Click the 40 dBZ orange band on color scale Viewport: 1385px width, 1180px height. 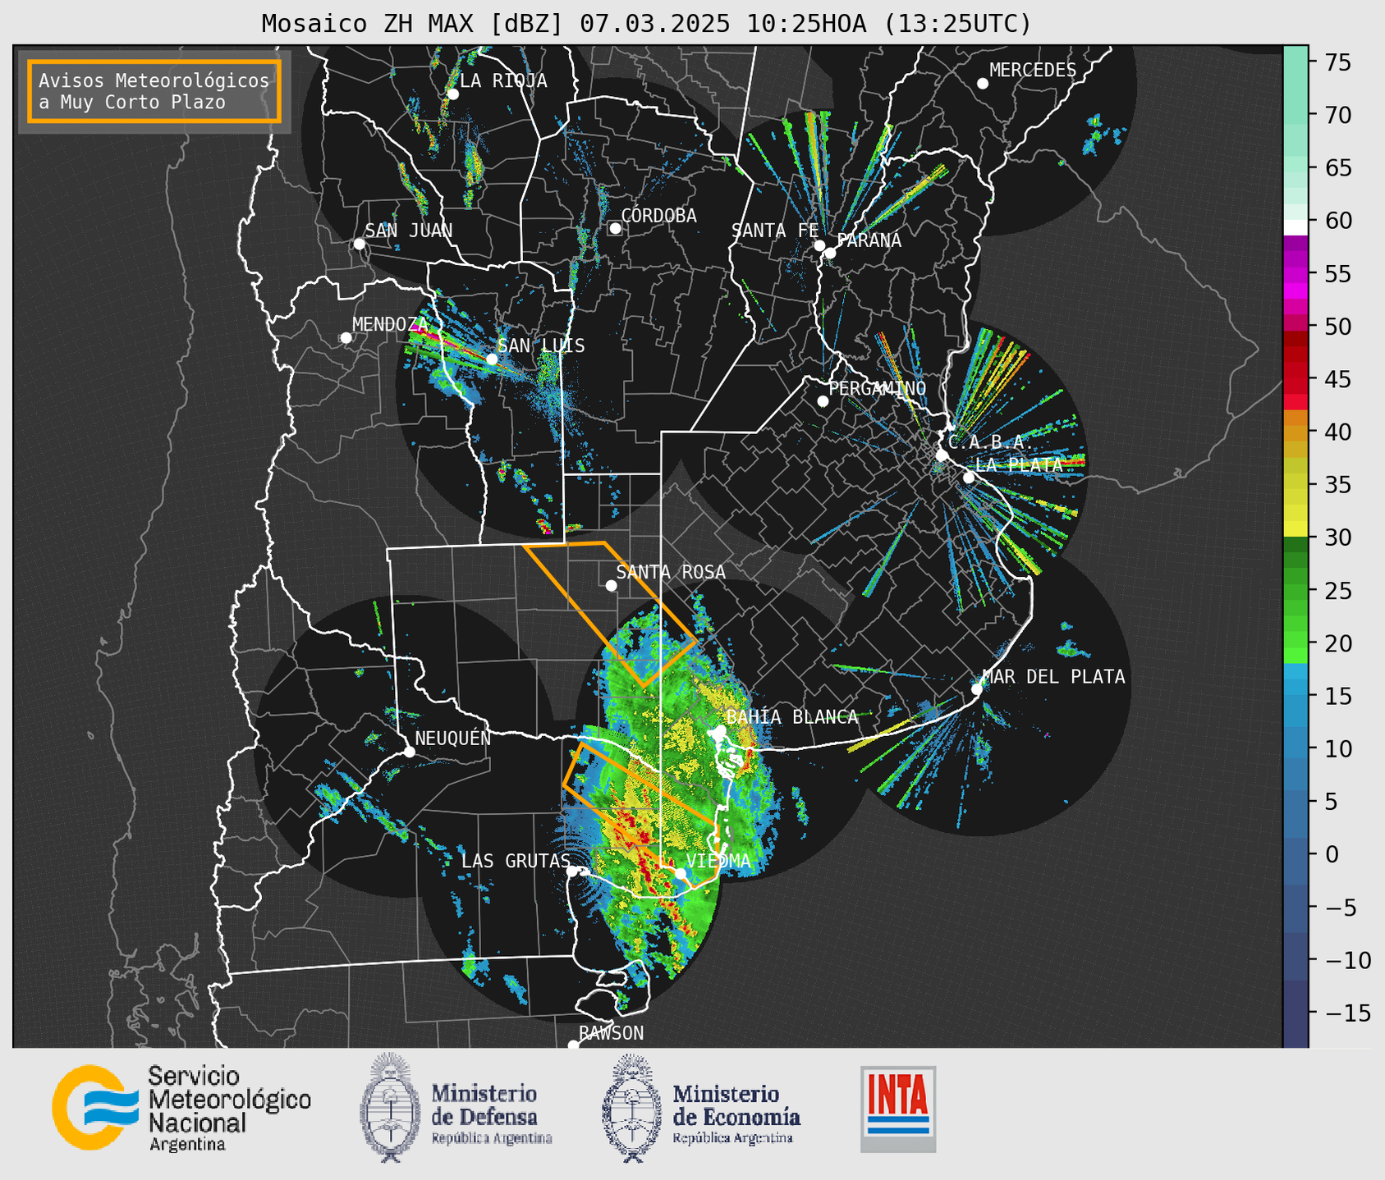point(1296,432)
